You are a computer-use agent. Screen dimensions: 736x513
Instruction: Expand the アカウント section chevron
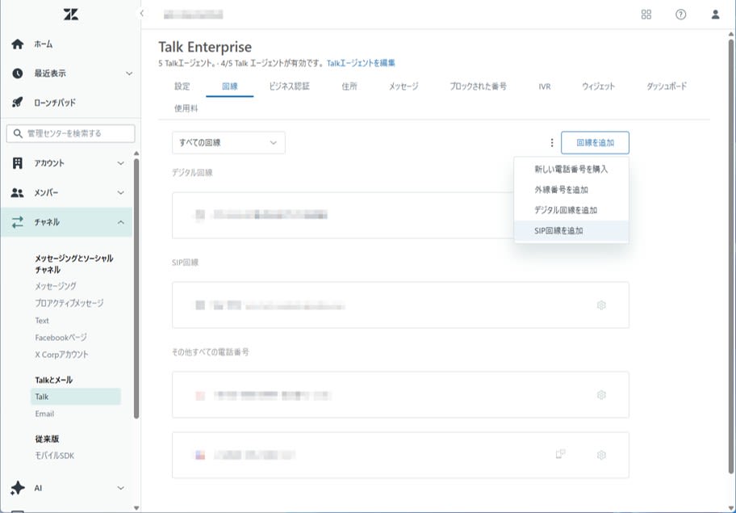tap(120, 163)
